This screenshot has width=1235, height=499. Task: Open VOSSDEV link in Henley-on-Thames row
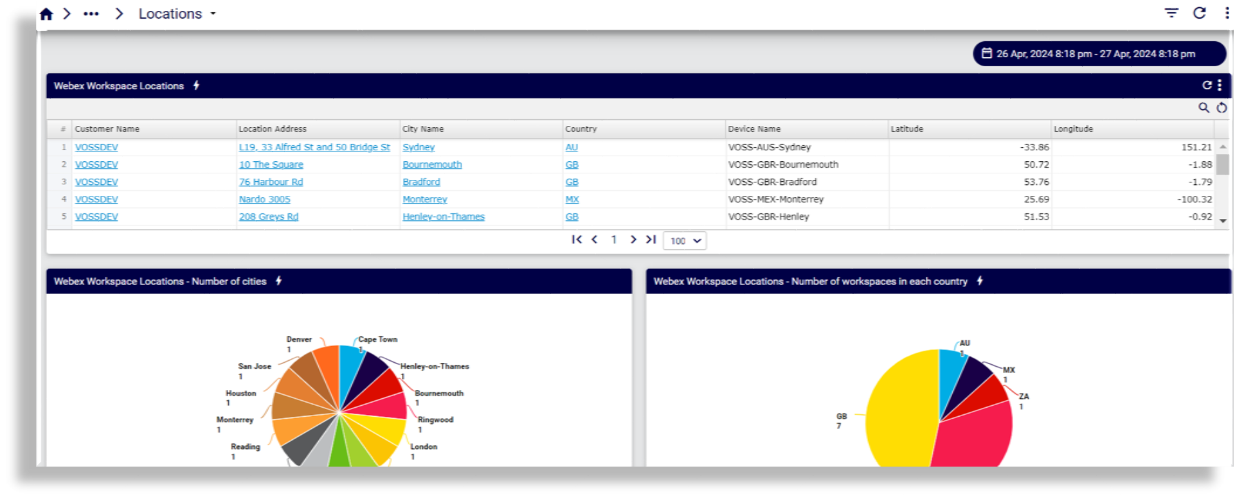[96, 216]
